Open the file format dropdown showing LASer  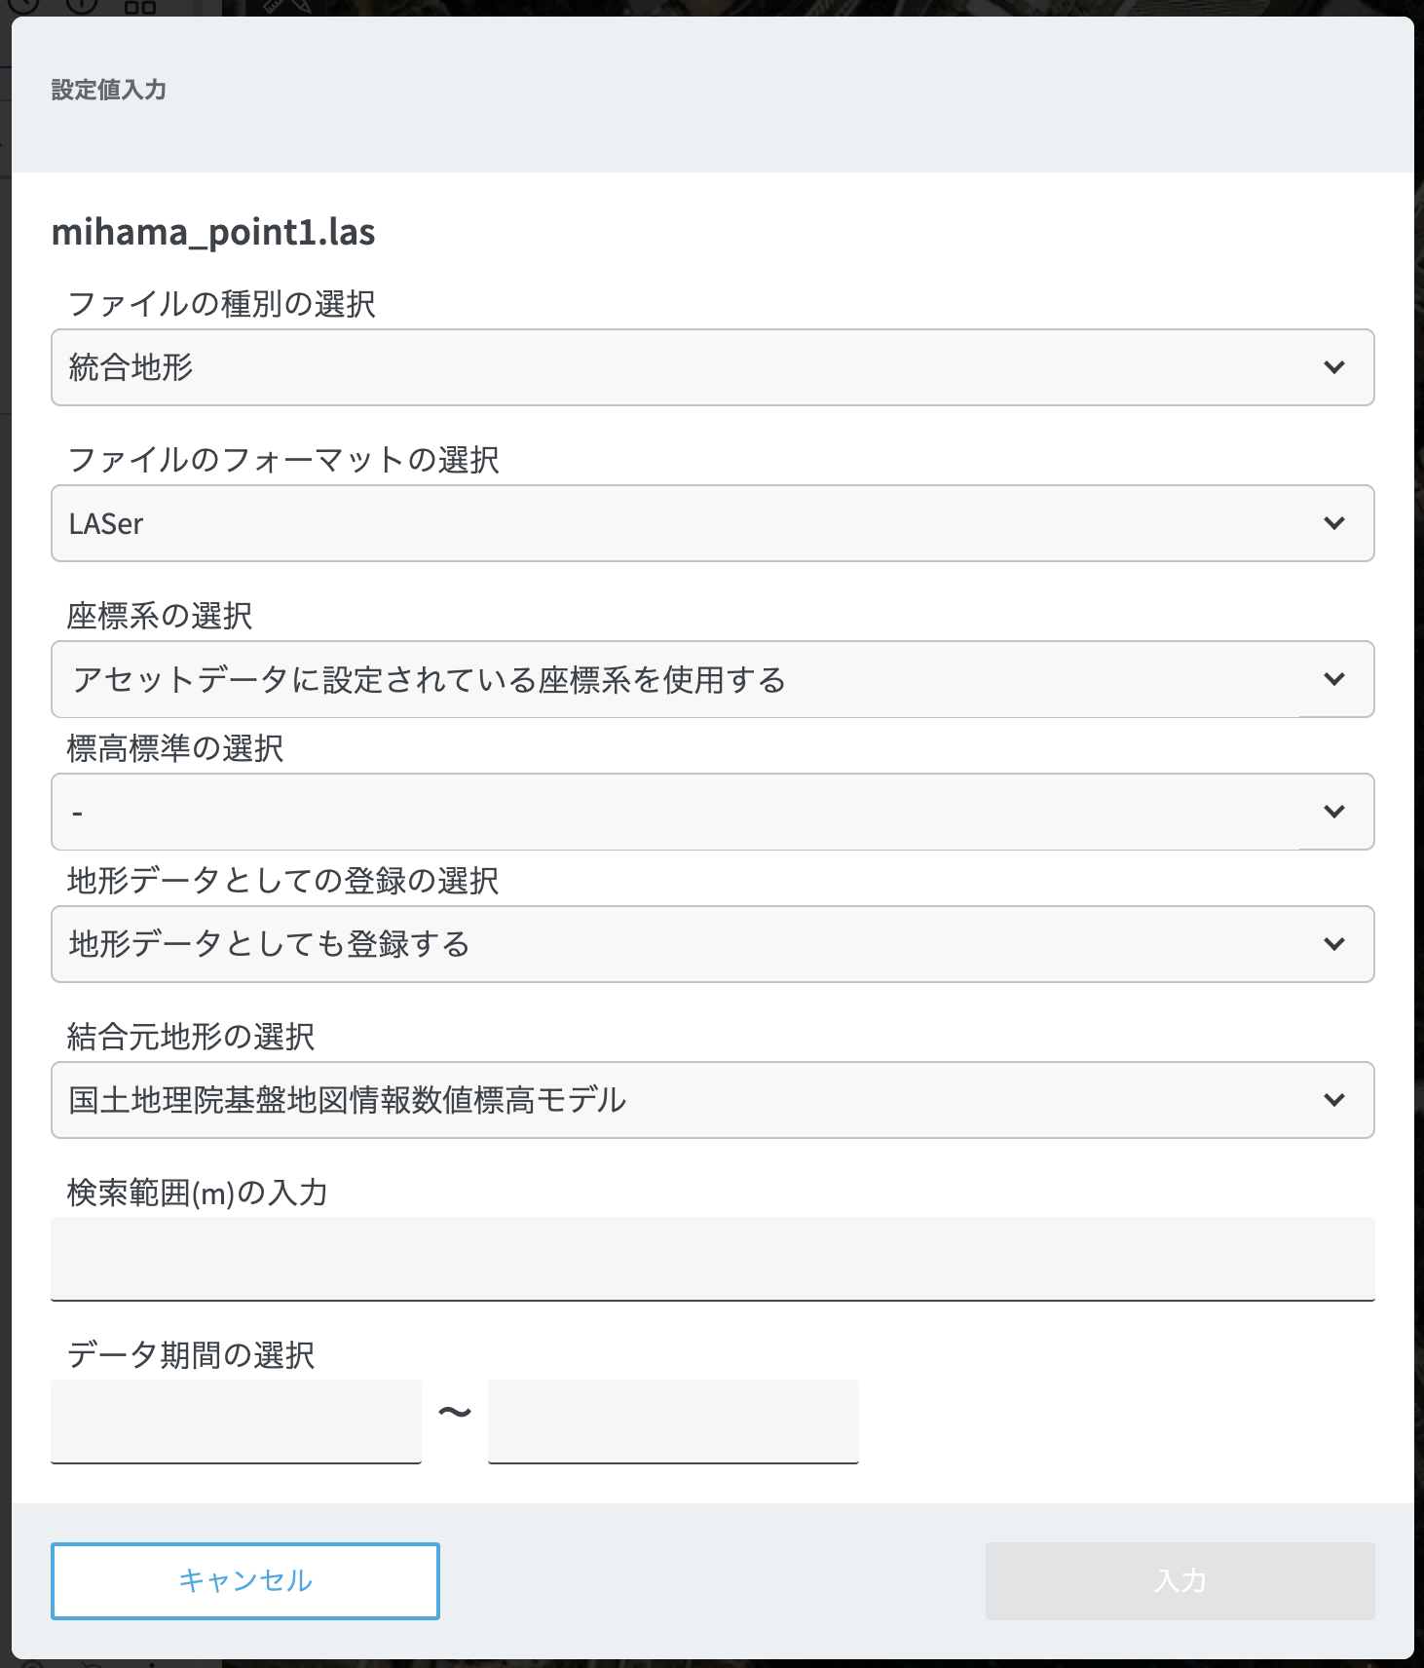tap(682, 523)
